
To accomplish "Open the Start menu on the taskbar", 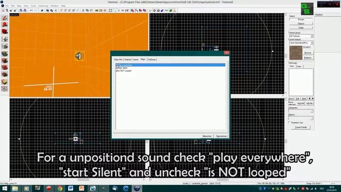I will (4, 188).
